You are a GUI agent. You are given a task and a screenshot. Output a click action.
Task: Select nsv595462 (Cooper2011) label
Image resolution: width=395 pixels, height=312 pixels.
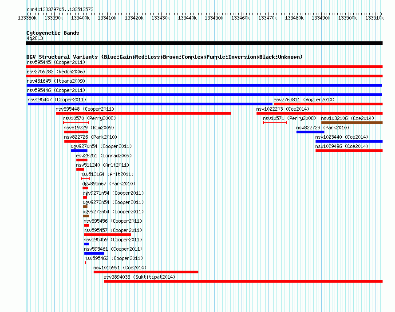point(114,258)
